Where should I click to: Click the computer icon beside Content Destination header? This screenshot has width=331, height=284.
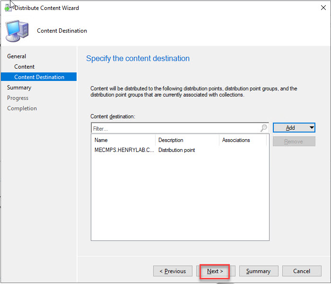point(17,31)
